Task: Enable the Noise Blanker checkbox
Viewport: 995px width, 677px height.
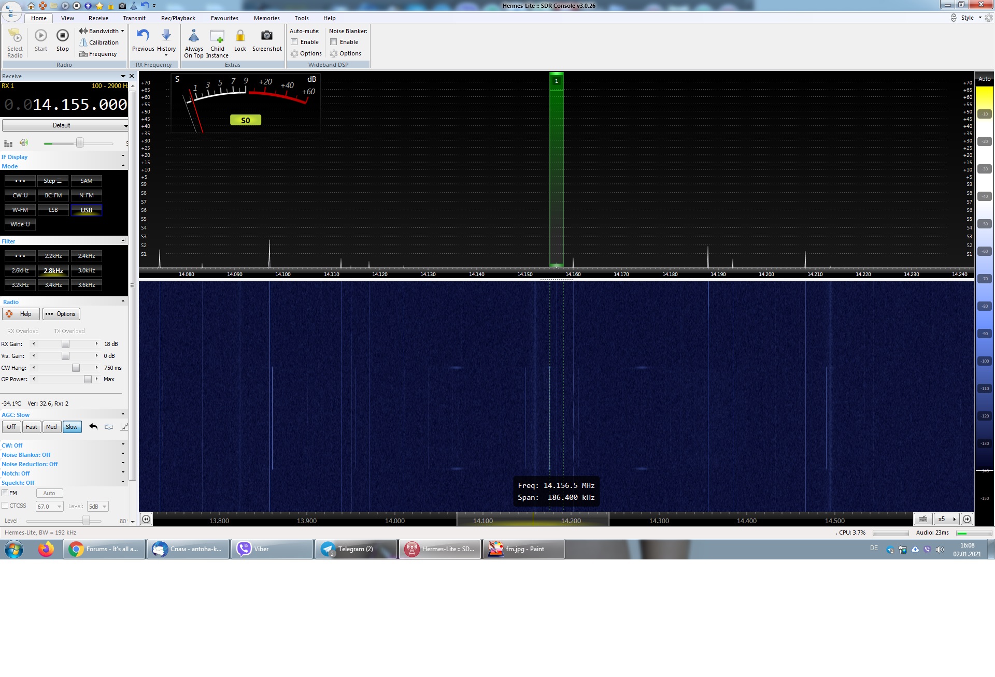Action: click(x=334, y=42)
